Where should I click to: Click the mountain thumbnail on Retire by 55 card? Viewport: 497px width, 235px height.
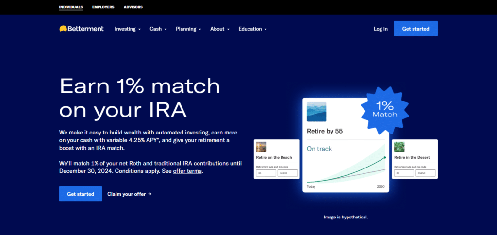click(316, 112)
